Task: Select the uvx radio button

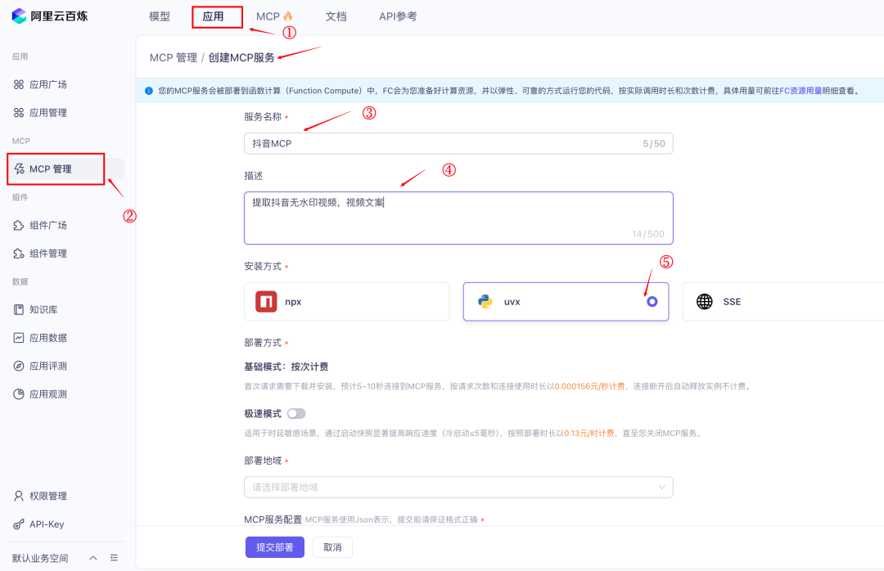Action: [652, 302]
